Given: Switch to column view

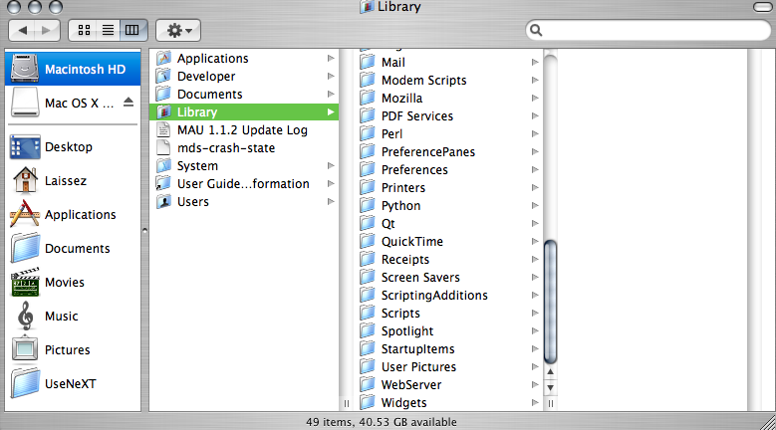Looking at the screenshot, I should [x=132, y=30].
